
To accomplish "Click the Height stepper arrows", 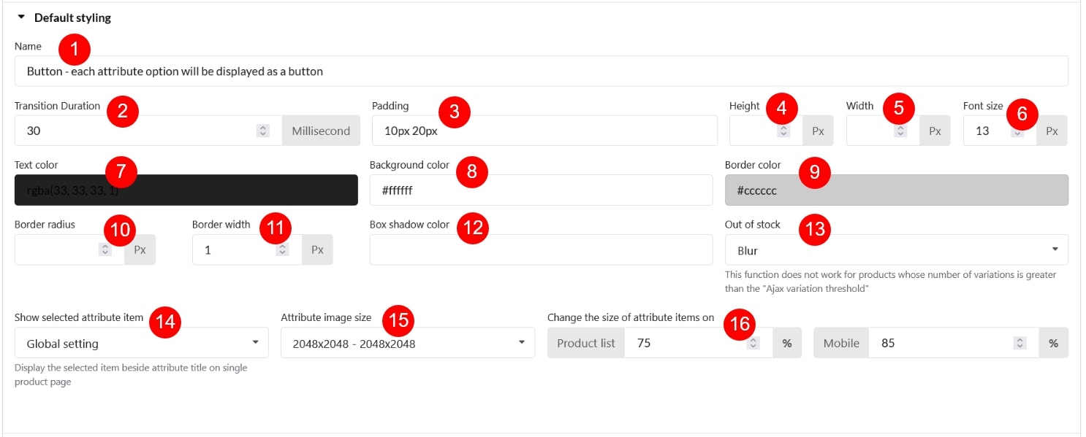I will [783, 131].
